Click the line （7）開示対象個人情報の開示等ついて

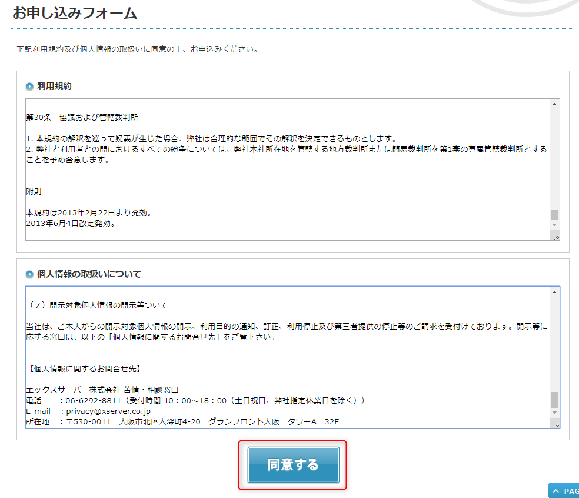tap(98, 305)
